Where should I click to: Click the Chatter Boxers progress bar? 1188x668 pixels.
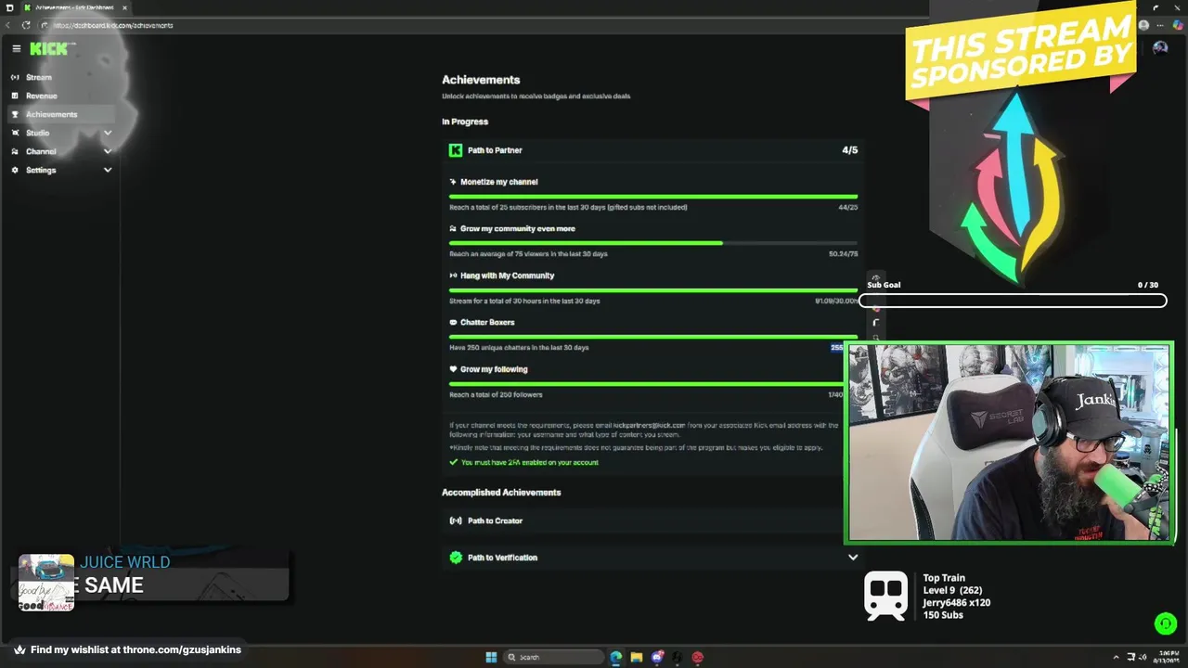click(x=653, y=337)
